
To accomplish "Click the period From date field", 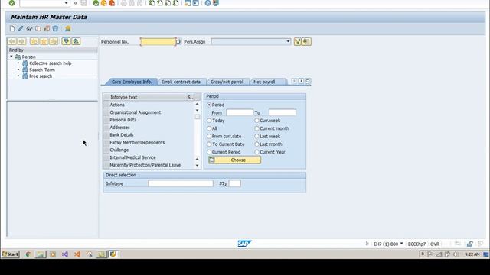I will (240, 112).
